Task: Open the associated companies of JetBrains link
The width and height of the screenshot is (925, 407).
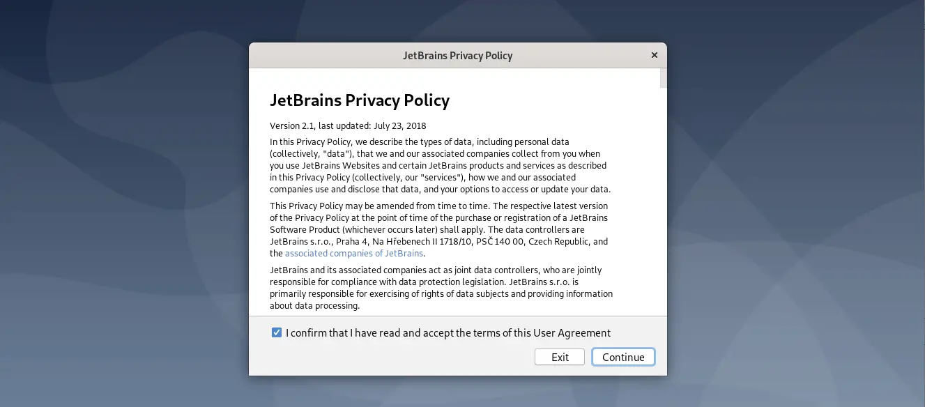Action: pos(354,253)
